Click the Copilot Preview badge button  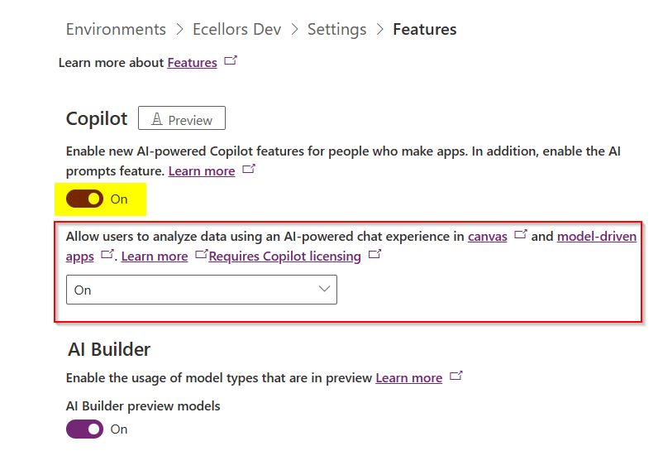[182, 120]
